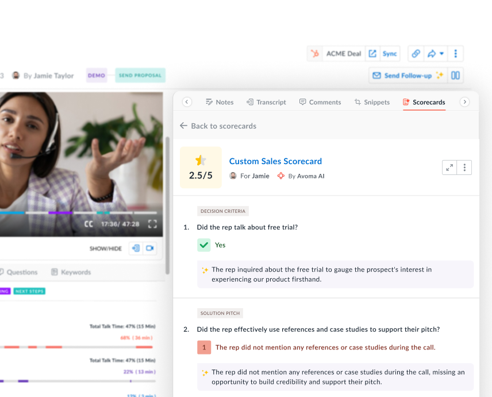The width and height of the screenshot is (492, 397).
Task: Enter fullscreen on the video player
Action: pyautogui.click(x=152, y=224)
